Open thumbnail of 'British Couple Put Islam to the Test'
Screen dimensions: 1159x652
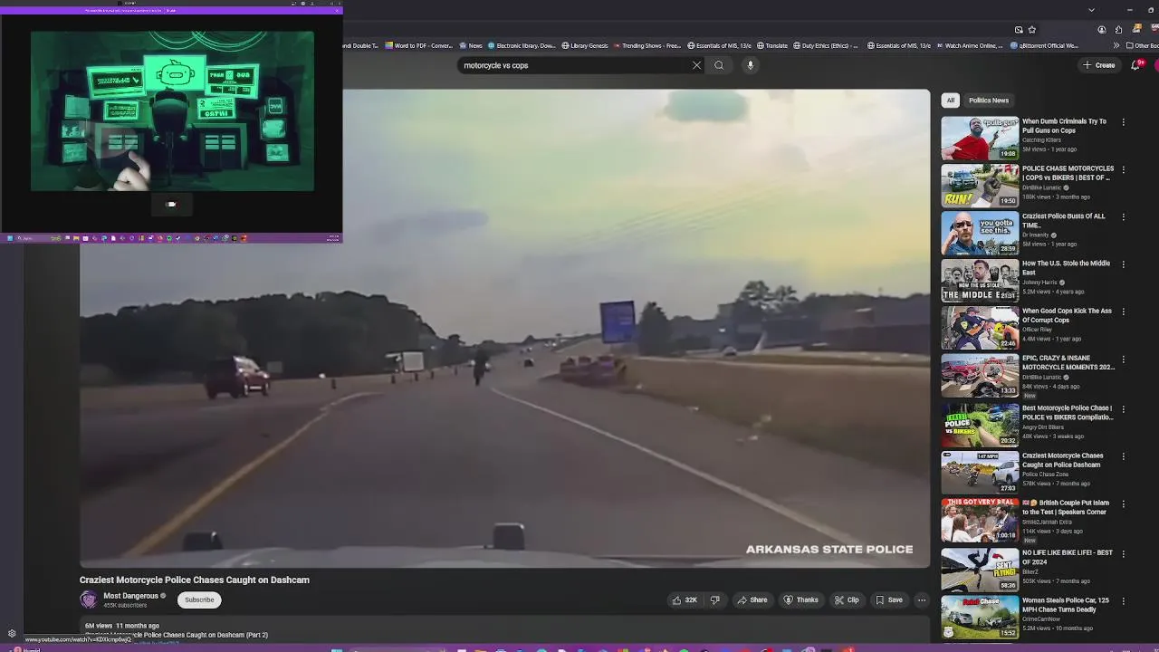[980, 519]
